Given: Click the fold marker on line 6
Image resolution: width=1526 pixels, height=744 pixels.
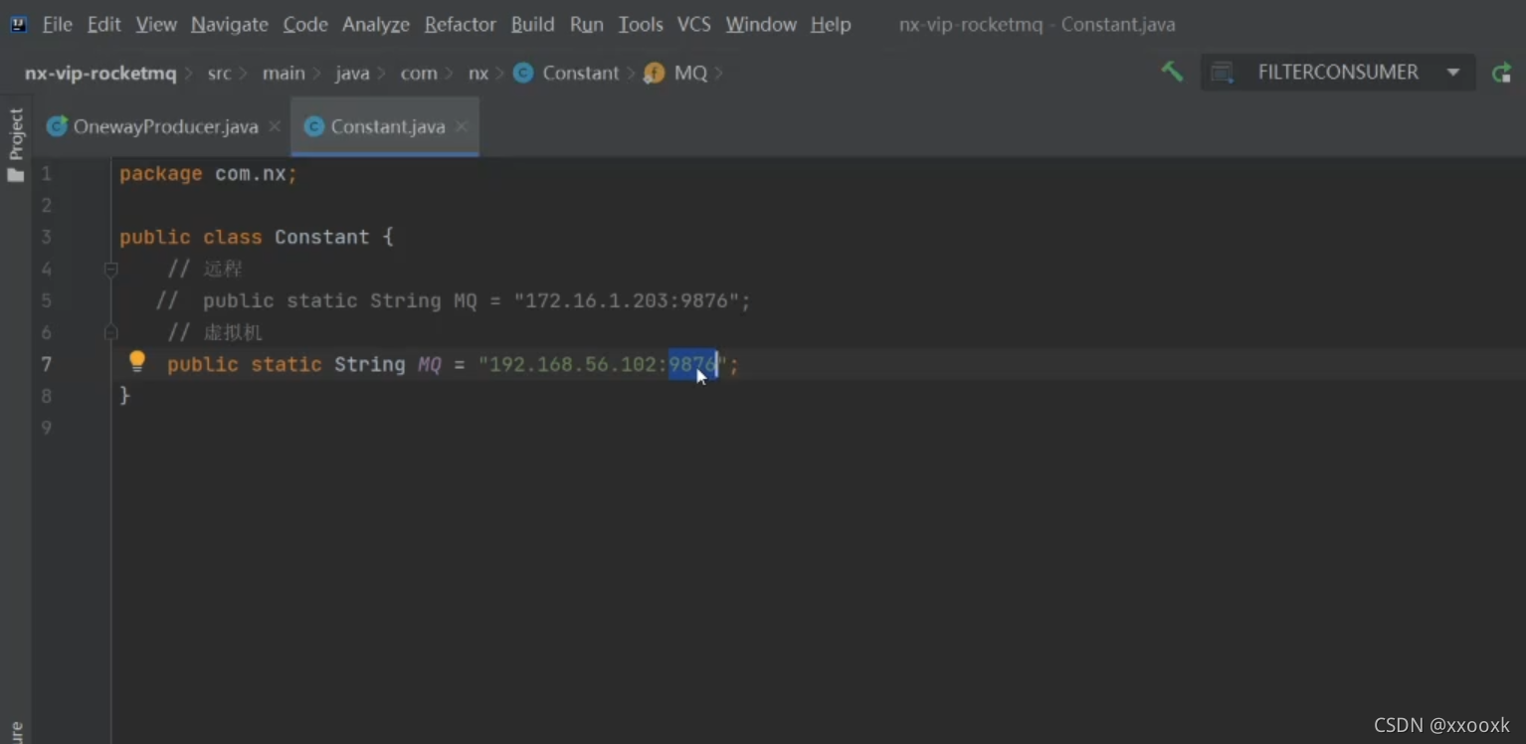Looking at the screenshot, I should click(x=111, y=332).
